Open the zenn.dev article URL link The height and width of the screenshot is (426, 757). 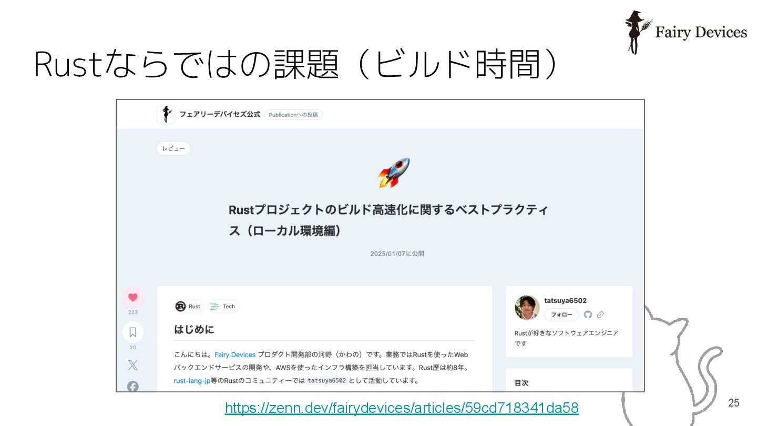tap(402, 408)
